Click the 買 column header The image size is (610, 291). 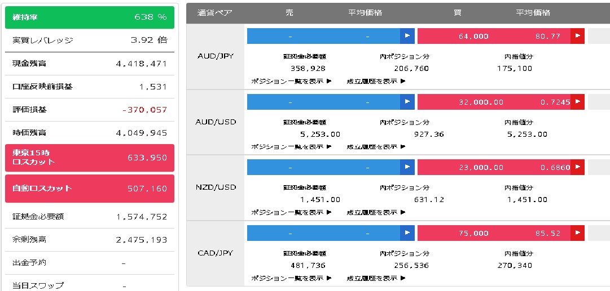pos(458,12)
